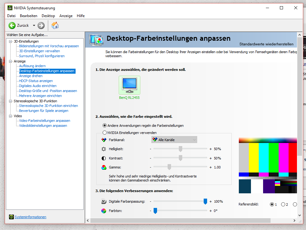
Task: Choose the third Referenzbild radio button
Action: (x=295, y=205)
